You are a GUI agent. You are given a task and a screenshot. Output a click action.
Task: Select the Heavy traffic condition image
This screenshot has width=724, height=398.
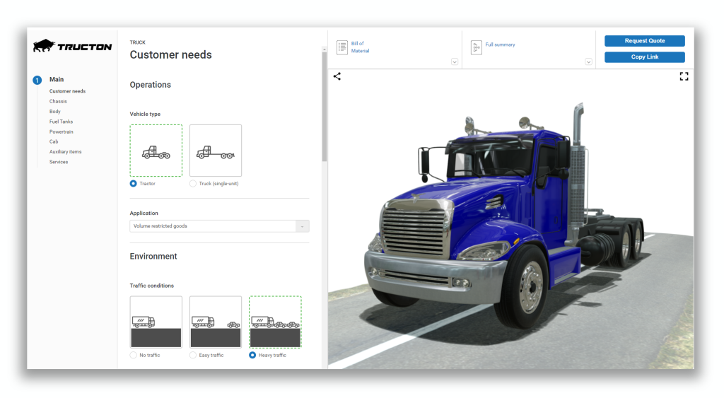[x=275, y=322]
